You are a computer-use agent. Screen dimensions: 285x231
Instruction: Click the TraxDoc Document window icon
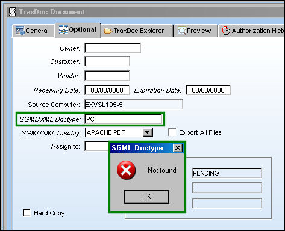pyautogui.click(x=12, y=12)
